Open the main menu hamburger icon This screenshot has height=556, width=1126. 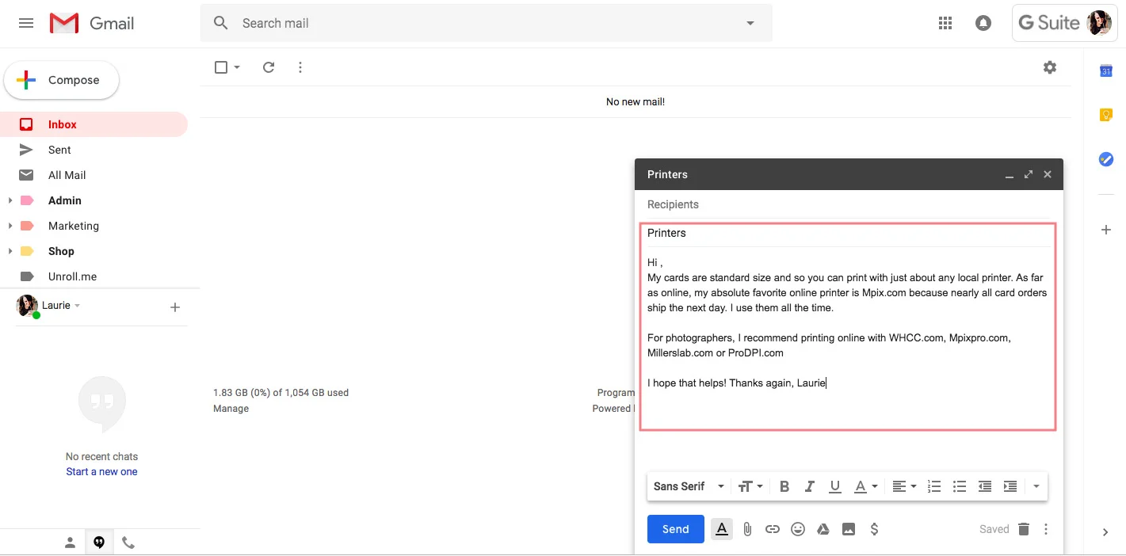coord(26,23)
